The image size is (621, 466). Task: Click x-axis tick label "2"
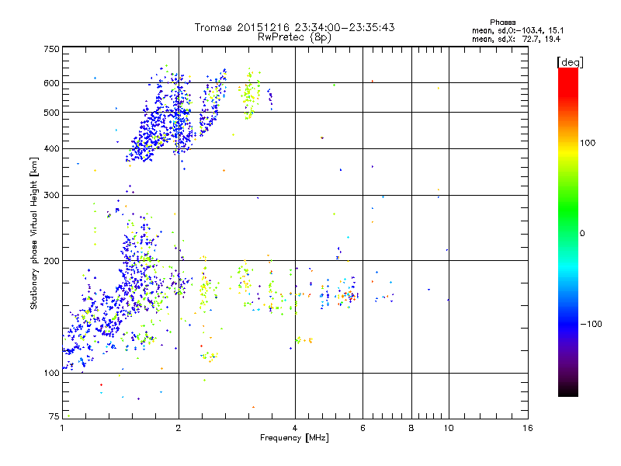pyautogui.click(x=179, y=428)
